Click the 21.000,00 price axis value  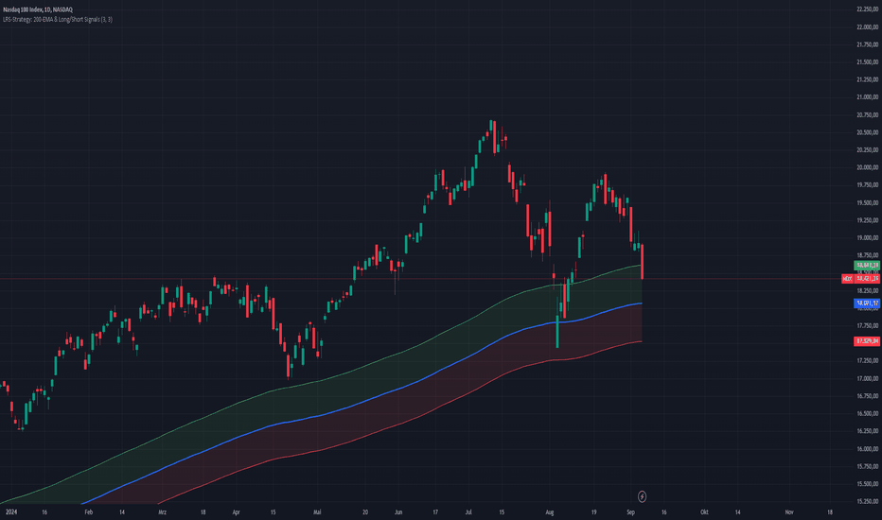pyautogui.click(x=868, y=97)
